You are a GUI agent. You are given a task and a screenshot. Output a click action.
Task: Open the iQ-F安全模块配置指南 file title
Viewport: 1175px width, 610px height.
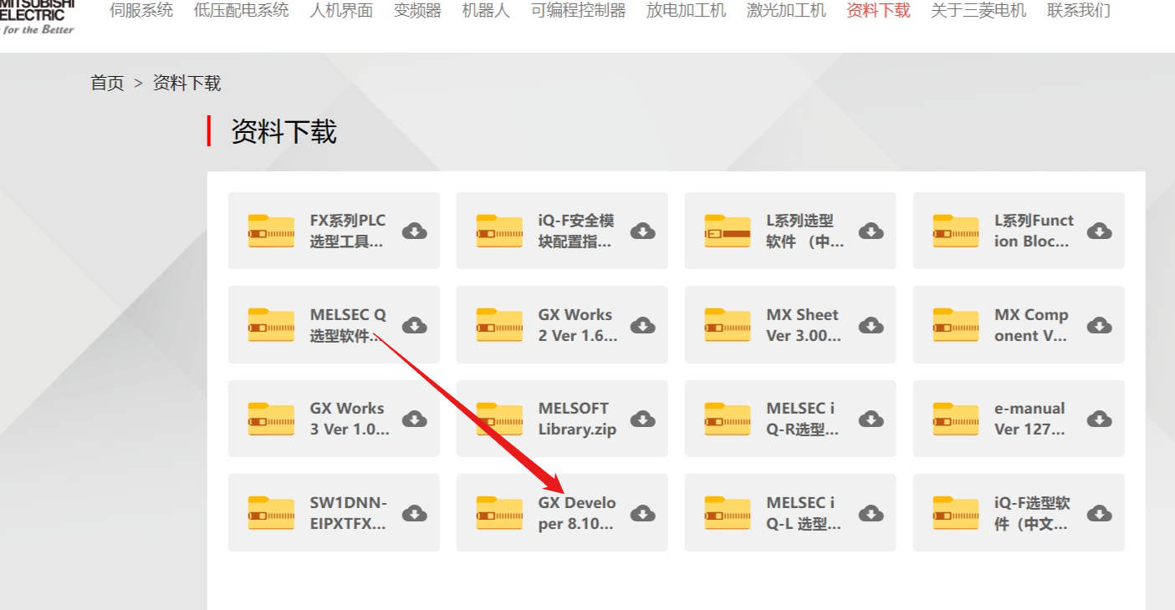click(576, 231)
